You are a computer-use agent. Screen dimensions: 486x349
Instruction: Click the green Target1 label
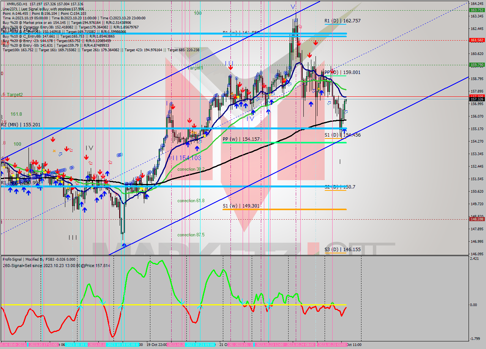tap(195, 68)
